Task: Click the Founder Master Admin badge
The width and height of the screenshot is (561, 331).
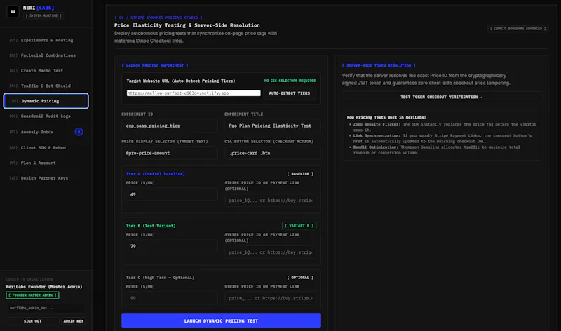Action: click(32, 295)
